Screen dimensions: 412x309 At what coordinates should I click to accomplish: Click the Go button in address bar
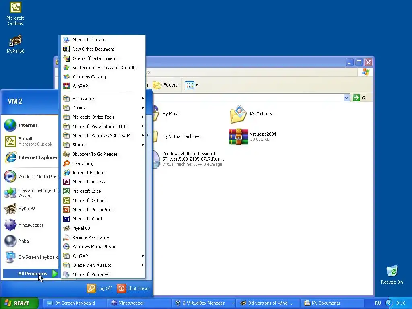[x=360, y=98]
